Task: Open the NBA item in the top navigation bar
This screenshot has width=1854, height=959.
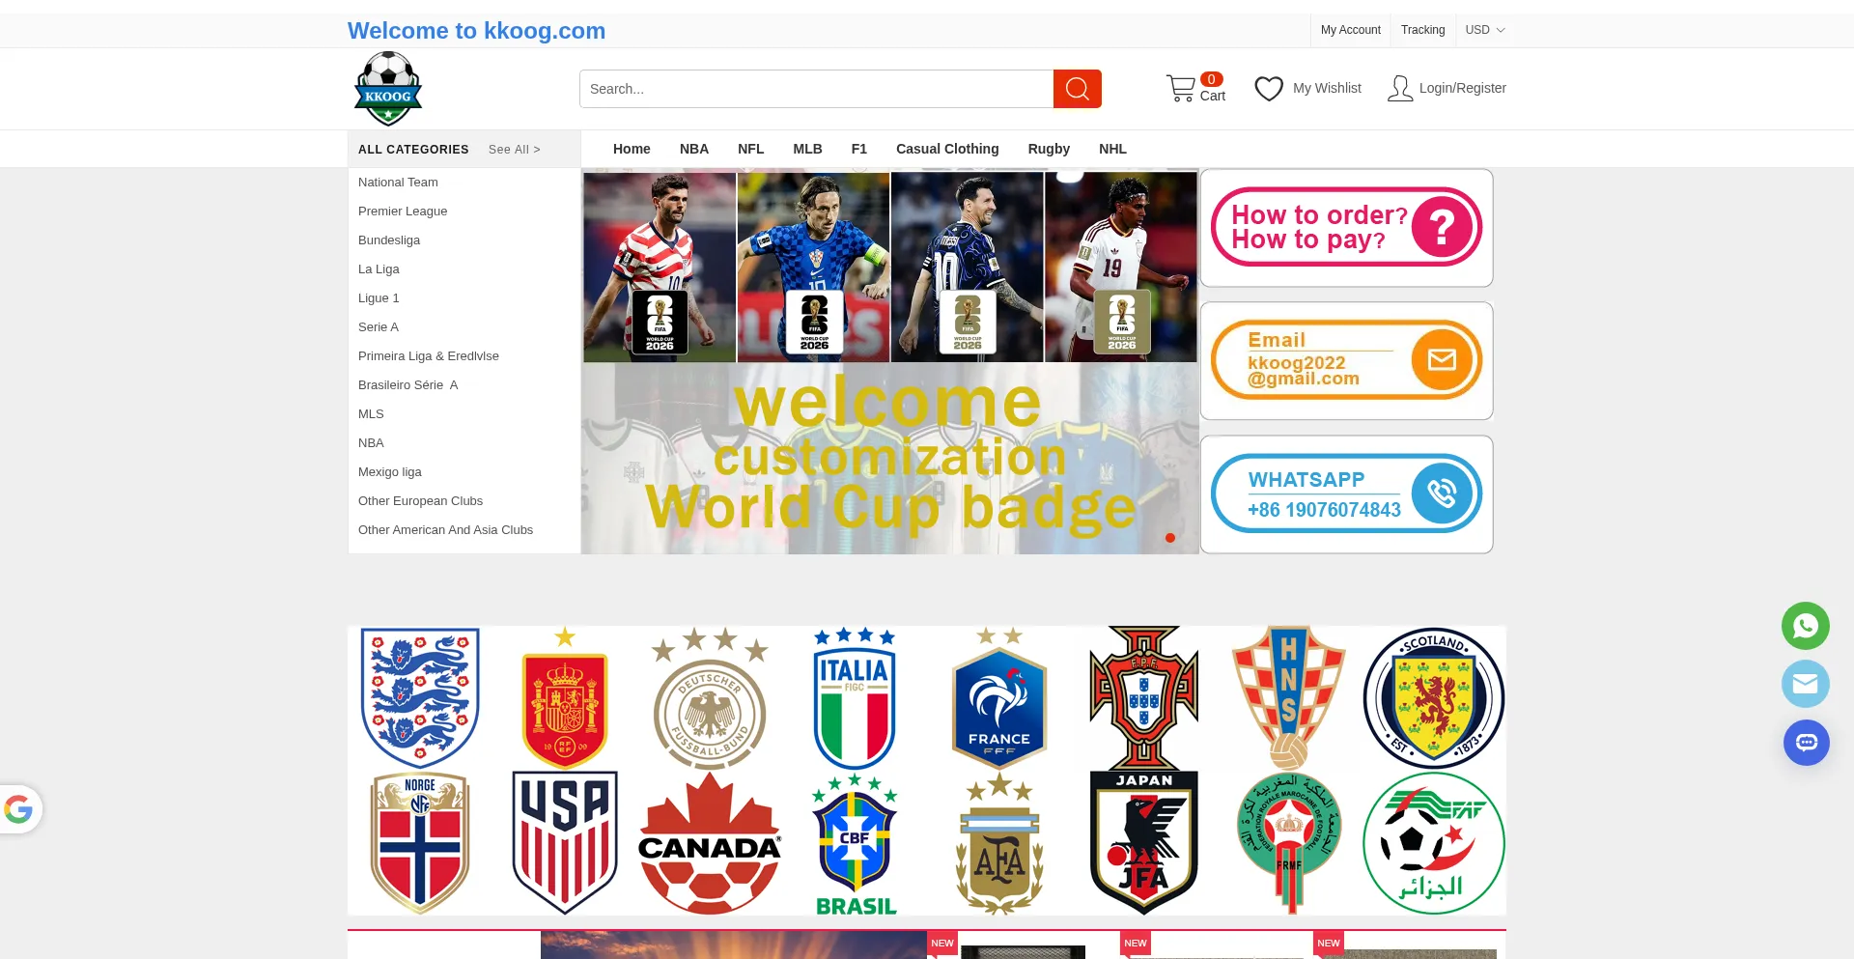Action: click(x=694, y=149)
